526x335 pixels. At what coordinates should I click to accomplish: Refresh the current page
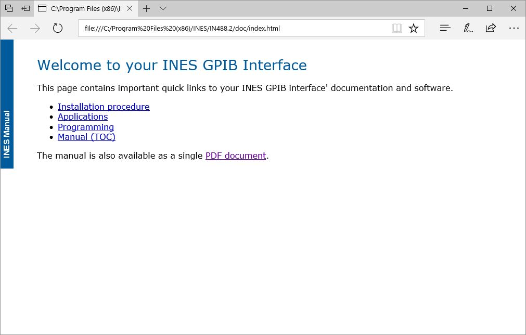(x=58, y=28)
